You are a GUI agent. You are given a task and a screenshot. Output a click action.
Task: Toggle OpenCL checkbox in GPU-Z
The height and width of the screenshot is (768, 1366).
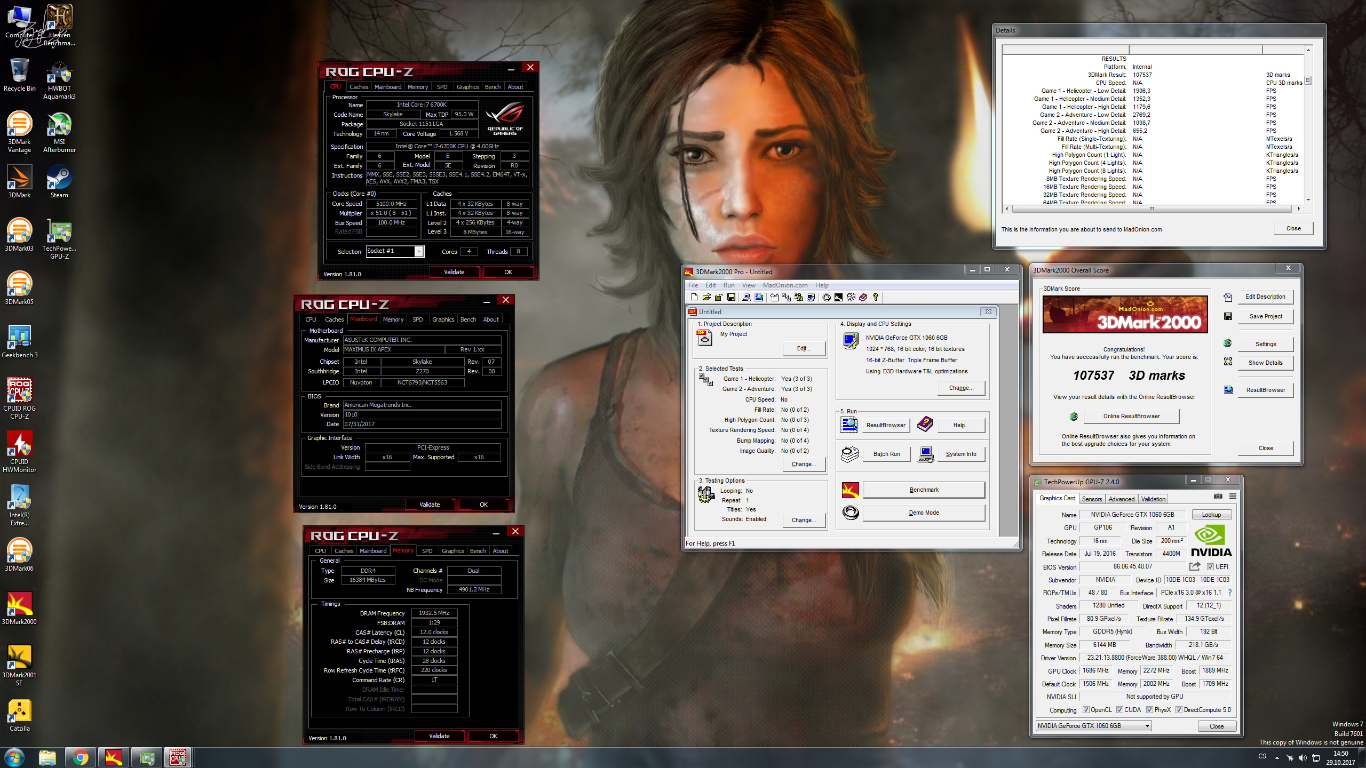[x=1086, y=710]
